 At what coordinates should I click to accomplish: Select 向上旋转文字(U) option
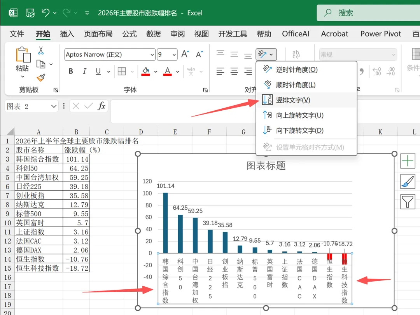[306, 115]
